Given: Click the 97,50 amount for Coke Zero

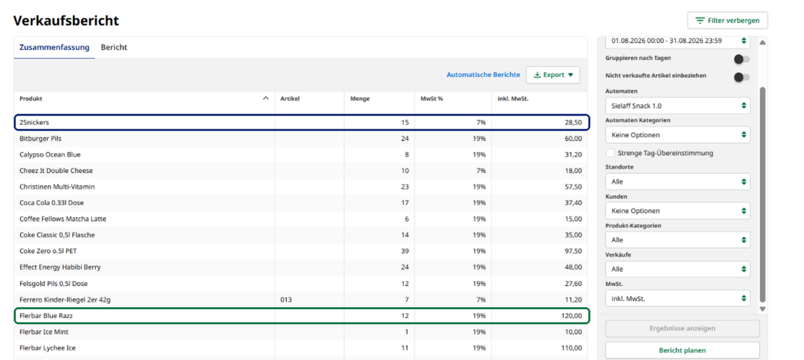Looking at the screenshot, I should (x=573, y=251).
